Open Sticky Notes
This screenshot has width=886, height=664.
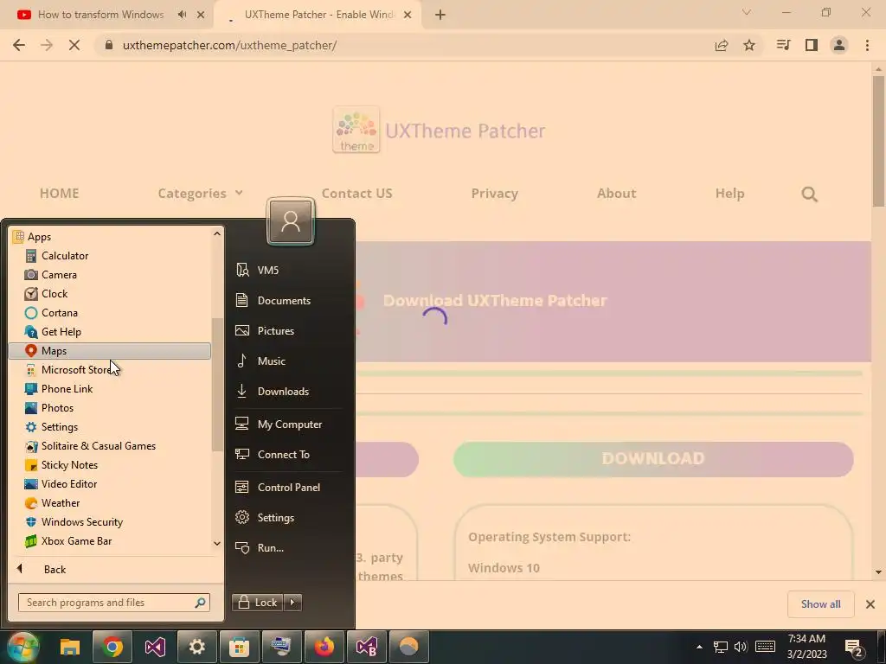(110, 464)
